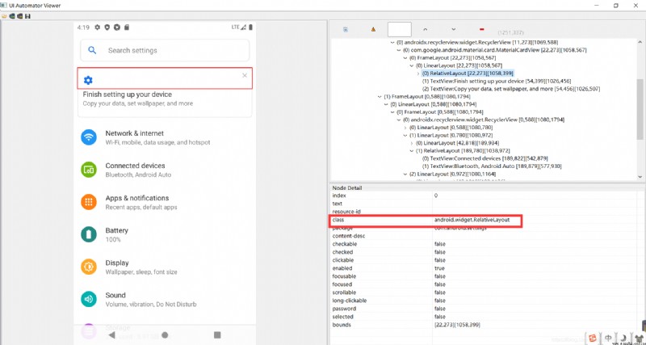
Task: Select the phone's Back navigation triangle
Action: (x=111, y=334)
